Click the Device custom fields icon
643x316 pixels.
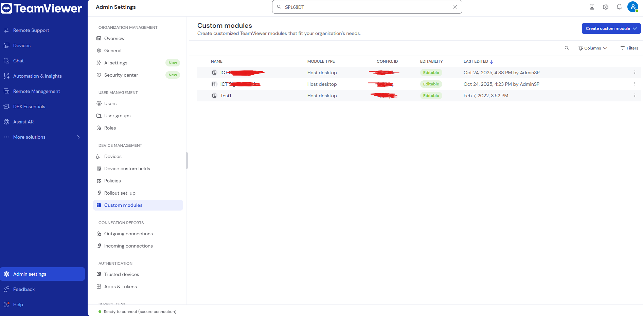[99, 169]
